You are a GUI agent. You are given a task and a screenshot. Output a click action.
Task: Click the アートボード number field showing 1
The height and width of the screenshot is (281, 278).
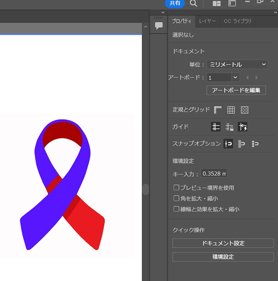point(219,77)
